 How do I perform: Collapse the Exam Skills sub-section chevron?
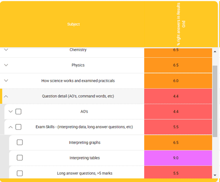click(x=10, y=127)
